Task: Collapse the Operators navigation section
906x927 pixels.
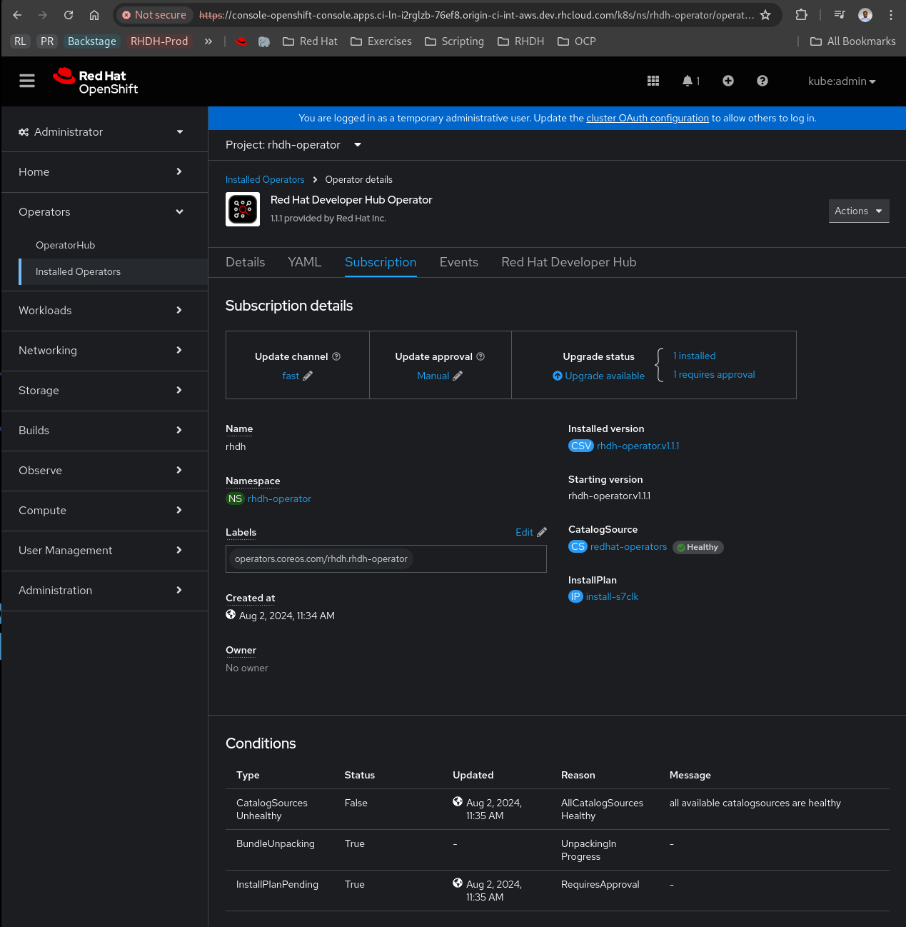Action: 100,212
